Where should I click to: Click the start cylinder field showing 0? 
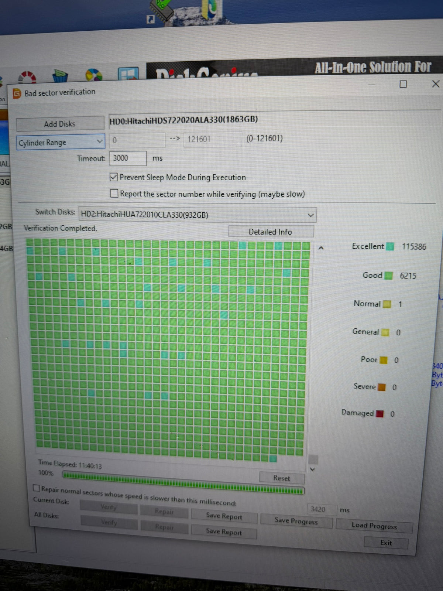click(x=137, y=140)
